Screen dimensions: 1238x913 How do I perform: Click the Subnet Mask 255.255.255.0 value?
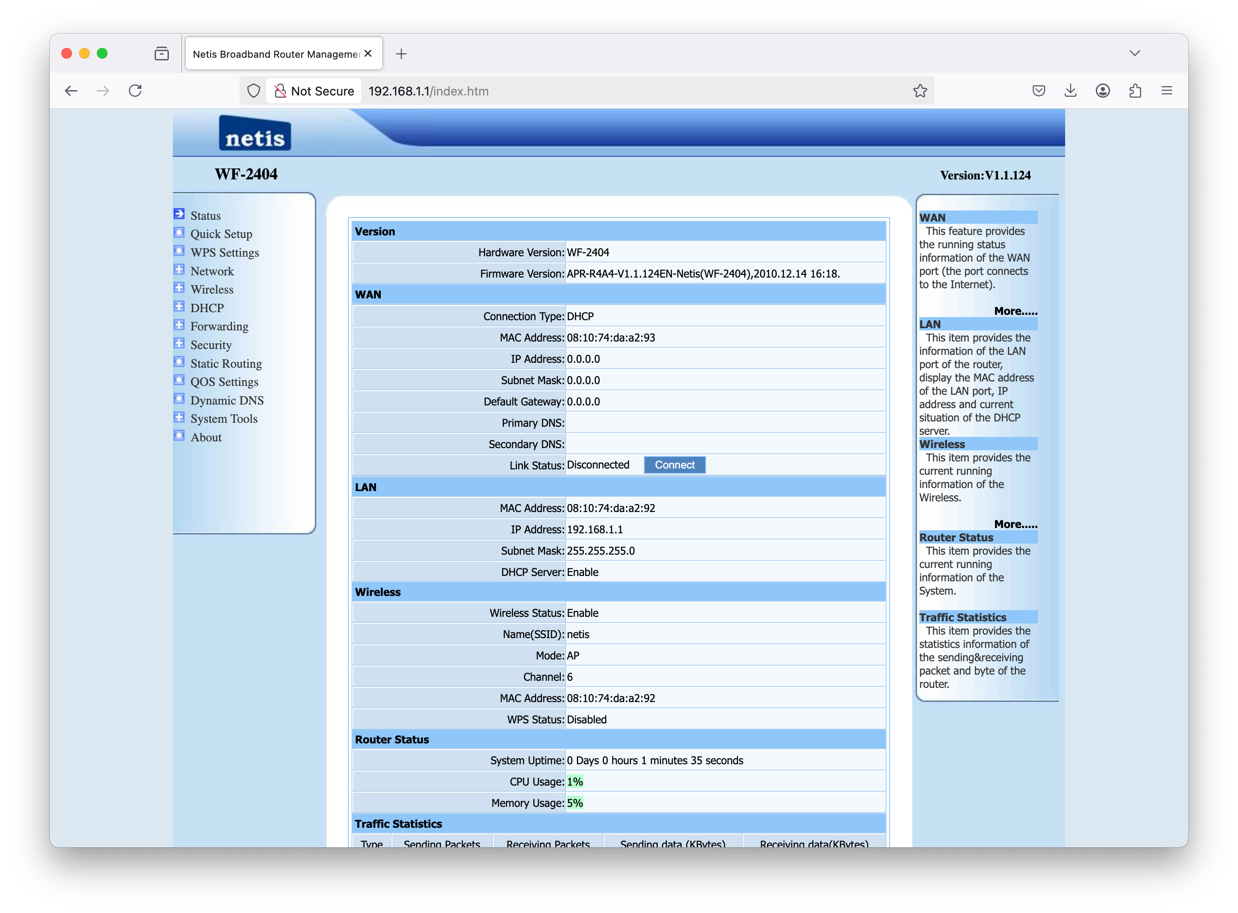(600, 551)
